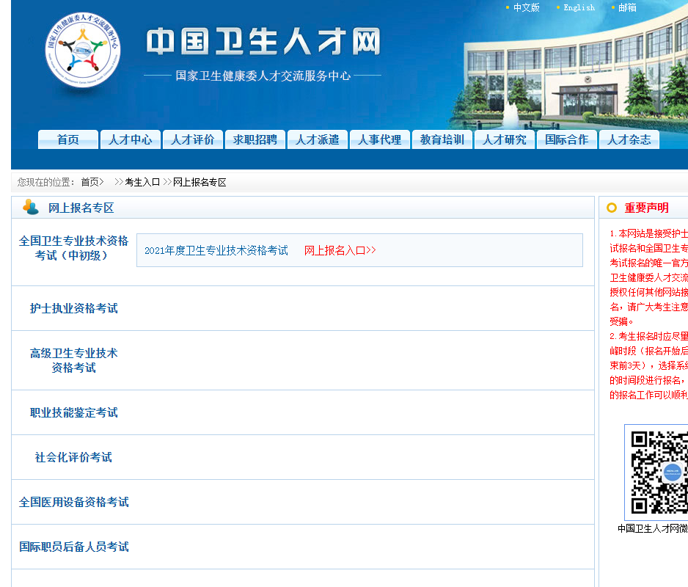This screenshot has height=587, width=688.
Task: Click the user icon beside 网上报名专区
Action: (31, 207)
